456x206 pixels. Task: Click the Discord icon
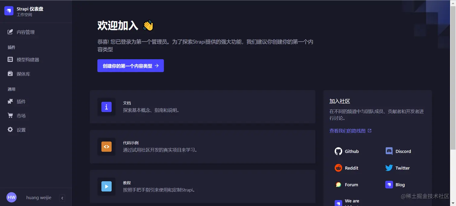(x=389, y=151)
